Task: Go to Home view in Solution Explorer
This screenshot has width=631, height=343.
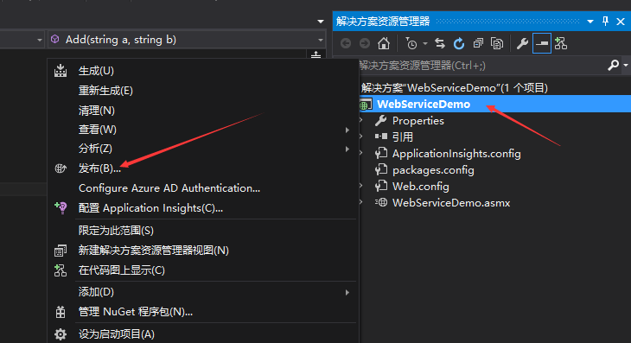Action: [x=384, y=43]
